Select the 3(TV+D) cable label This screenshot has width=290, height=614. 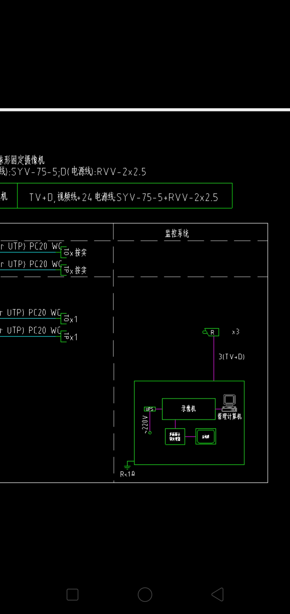tap(231, 357)
